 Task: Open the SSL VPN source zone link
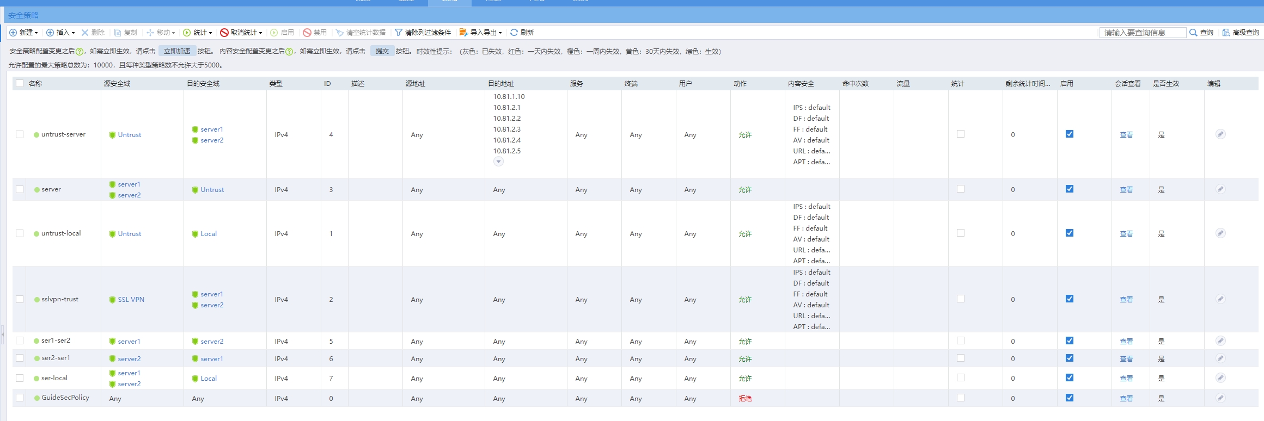(131, 300)
